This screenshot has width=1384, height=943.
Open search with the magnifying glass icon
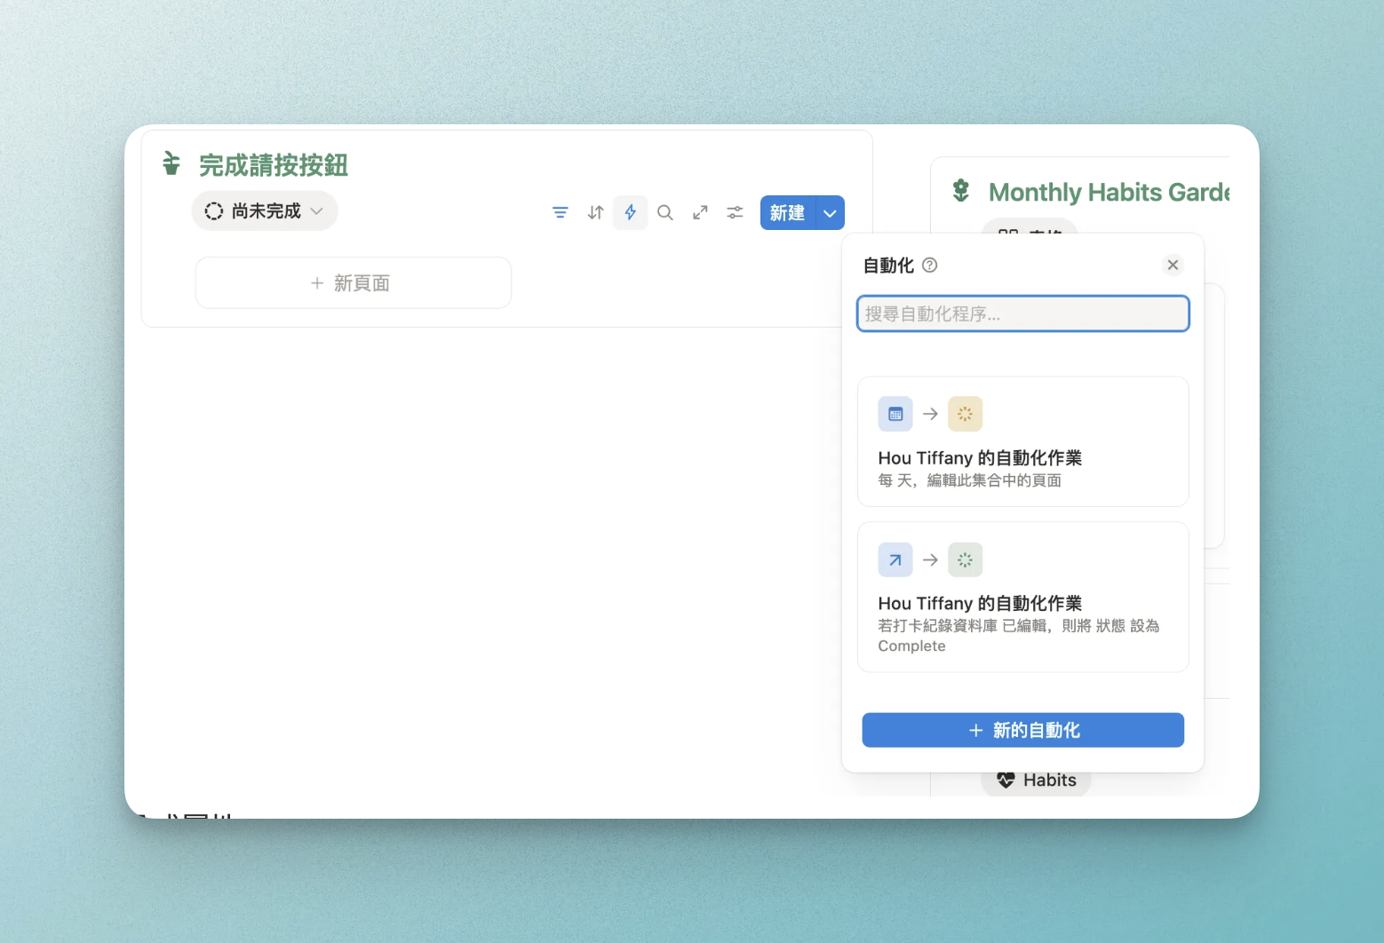tap(664, 213)
